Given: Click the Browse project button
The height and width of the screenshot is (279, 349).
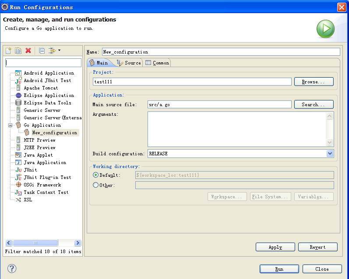Looking at the screenshot, I should pos(314,82).
